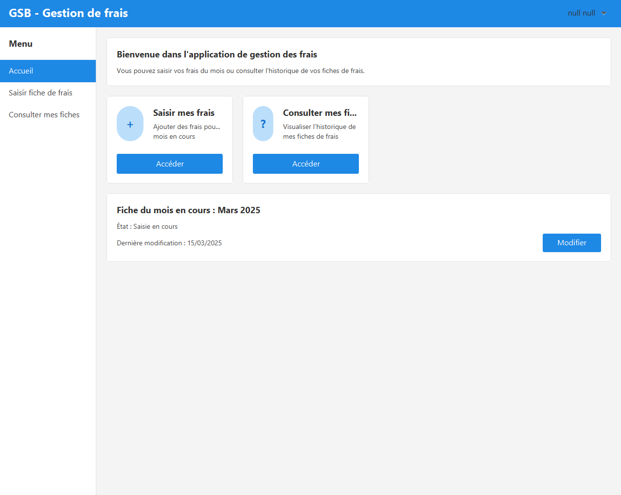Click the Menu heading in the sidebar
The width and height of the screenshot is (621, 495).
click(21, 44)
